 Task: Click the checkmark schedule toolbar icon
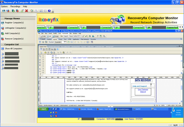click(32, 11)
